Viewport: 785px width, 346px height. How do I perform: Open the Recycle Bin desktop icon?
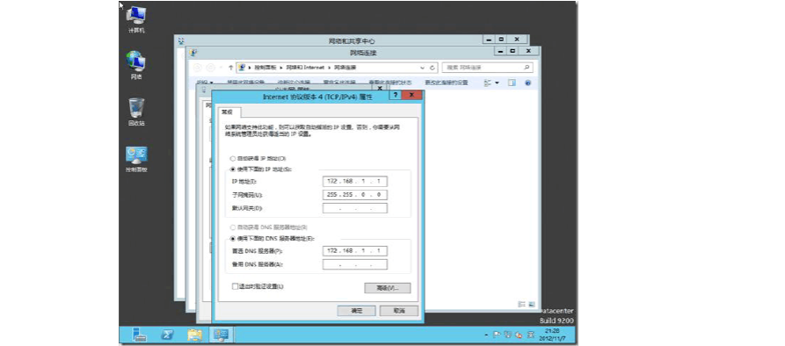[x=136, y=112]
